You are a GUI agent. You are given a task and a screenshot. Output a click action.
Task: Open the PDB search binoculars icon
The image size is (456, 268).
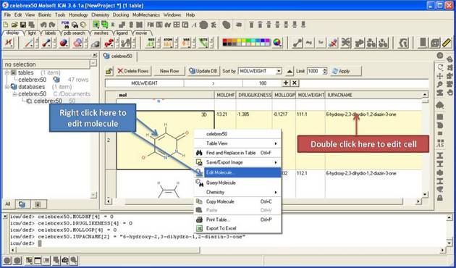click(65, 24)
